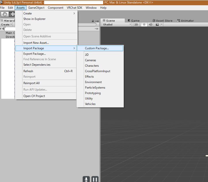The width and height of the screenshot is (208, 182).
Task: Open the Help menu
Action: [x=103, y=8]
